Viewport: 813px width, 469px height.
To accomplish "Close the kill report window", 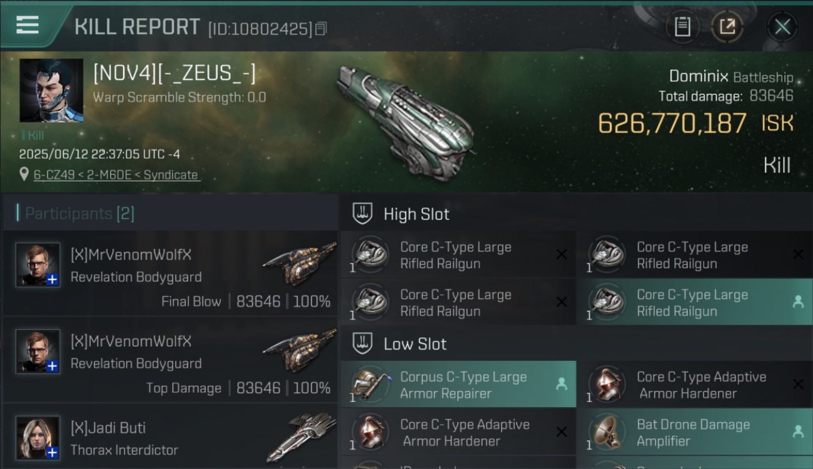I will point(782,27).
